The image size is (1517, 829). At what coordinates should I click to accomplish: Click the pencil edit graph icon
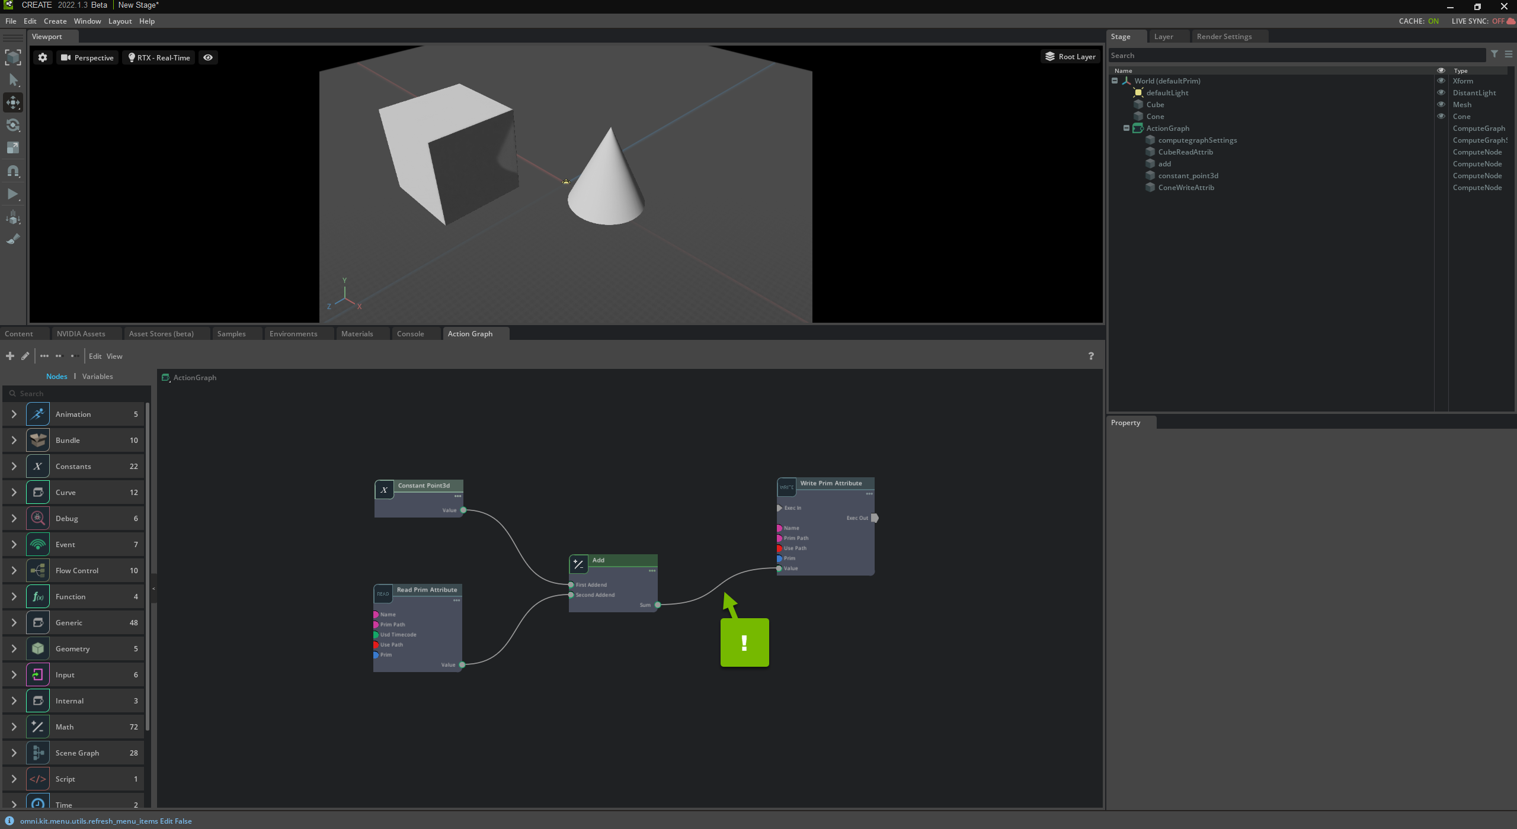point(25,356)
